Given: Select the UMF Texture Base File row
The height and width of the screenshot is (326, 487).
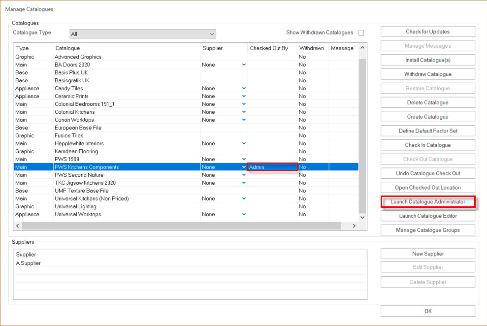Looking at the screenshot, I should pyautogui.click(x=186, y=191).
